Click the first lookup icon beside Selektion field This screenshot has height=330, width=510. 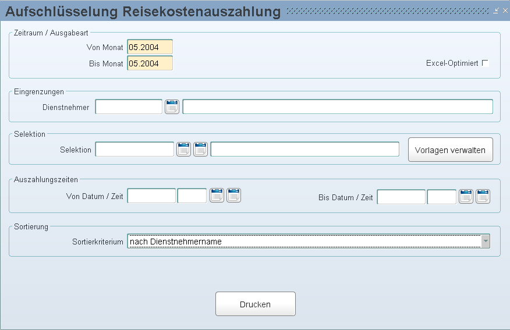[x=183, y=149]
